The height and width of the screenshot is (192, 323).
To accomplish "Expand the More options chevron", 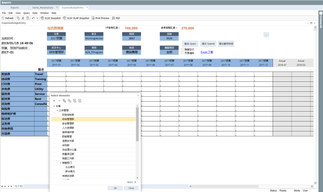I will coord(135,182).
